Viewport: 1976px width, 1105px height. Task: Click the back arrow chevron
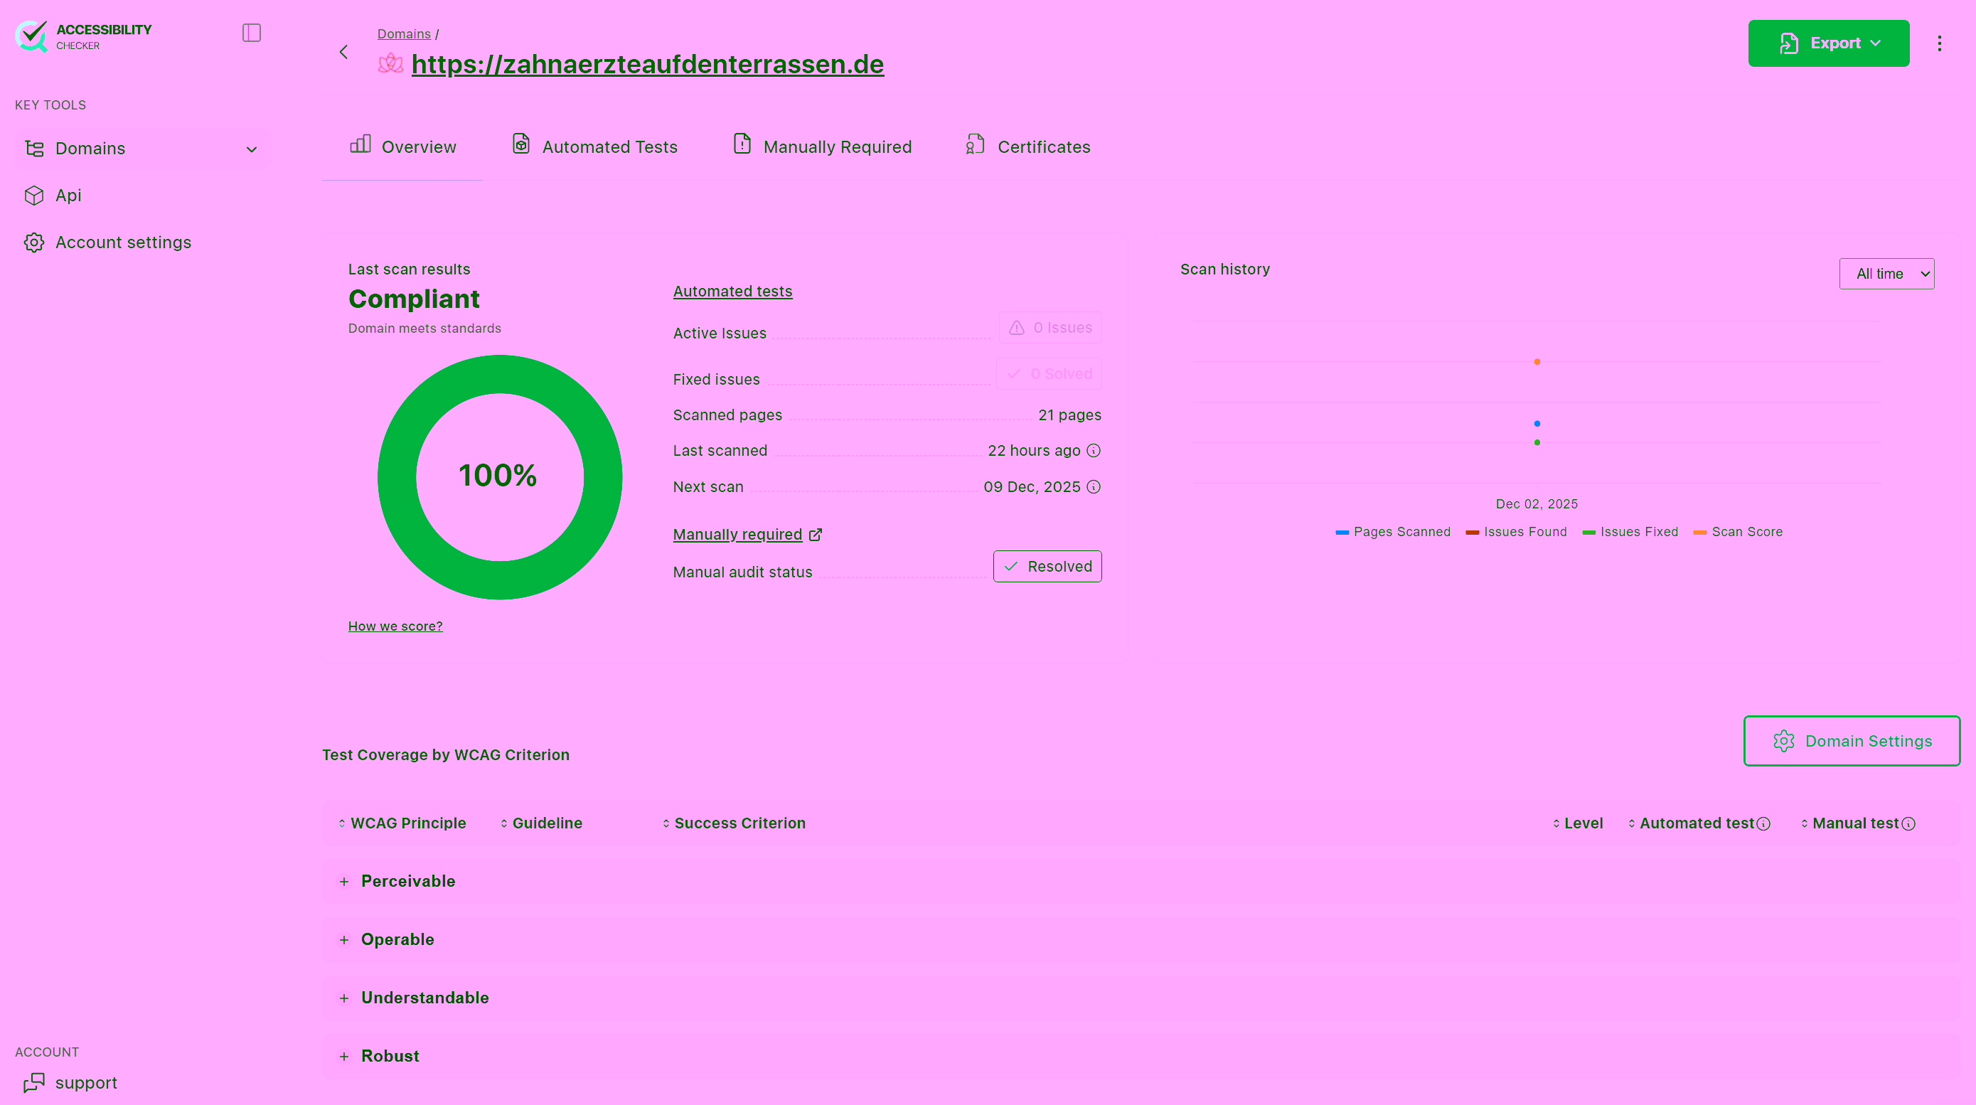coord(343,52)
